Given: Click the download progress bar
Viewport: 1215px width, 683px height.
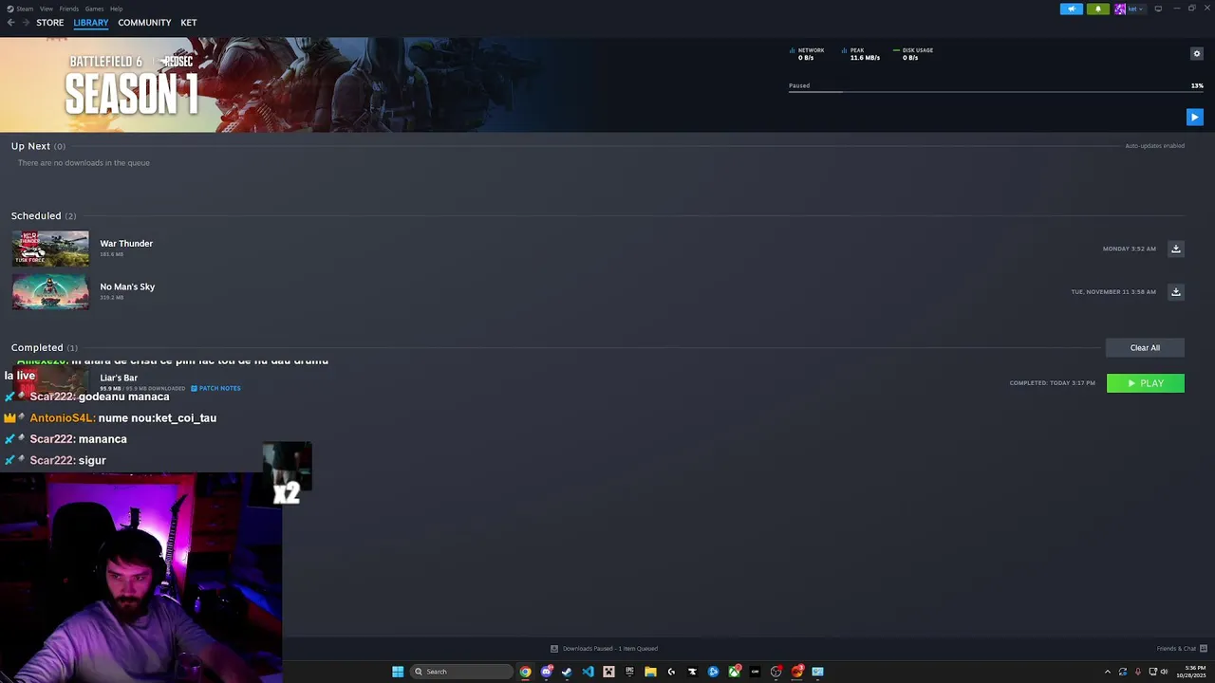Looking at the screenshot, I should (x=996, y=92).
